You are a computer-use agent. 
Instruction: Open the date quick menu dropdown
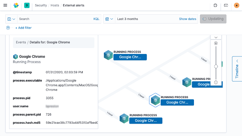(x=109, y=19)
